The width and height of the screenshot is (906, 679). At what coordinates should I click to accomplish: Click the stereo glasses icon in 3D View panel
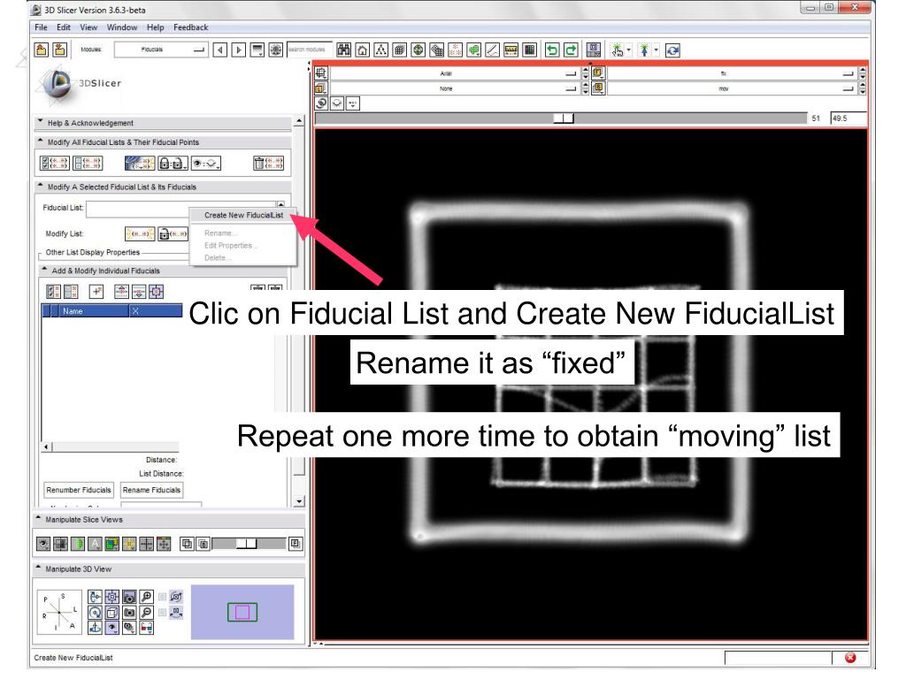coord(147,627)
